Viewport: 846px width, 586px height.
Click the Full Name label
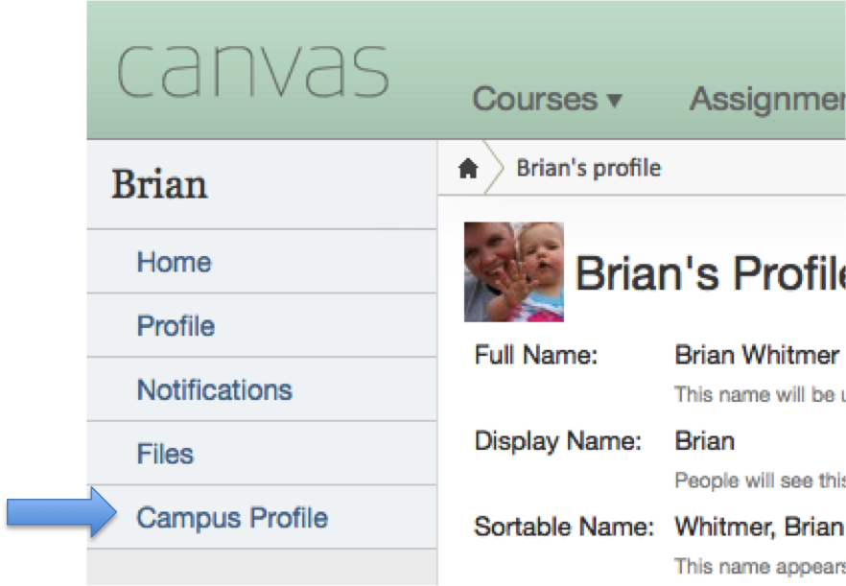tap(535, 355)
